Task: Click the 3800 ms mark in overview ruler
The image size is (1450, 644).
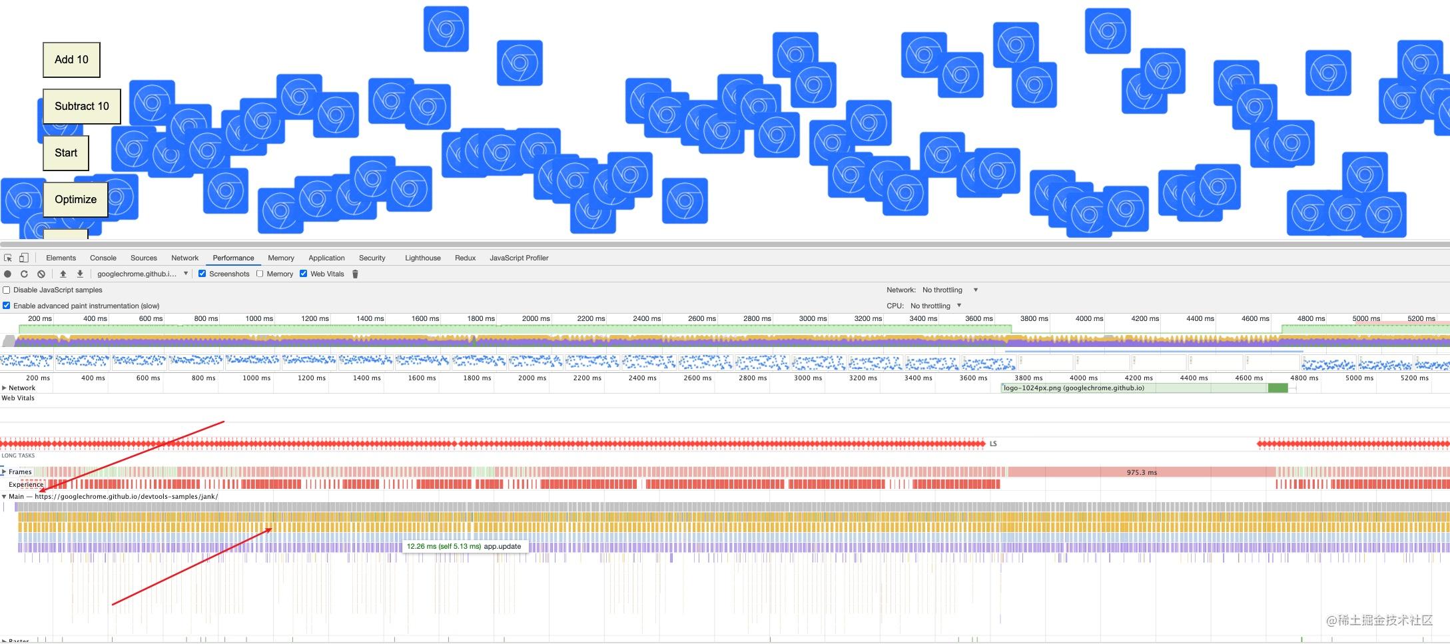Action: [1034, 318]
